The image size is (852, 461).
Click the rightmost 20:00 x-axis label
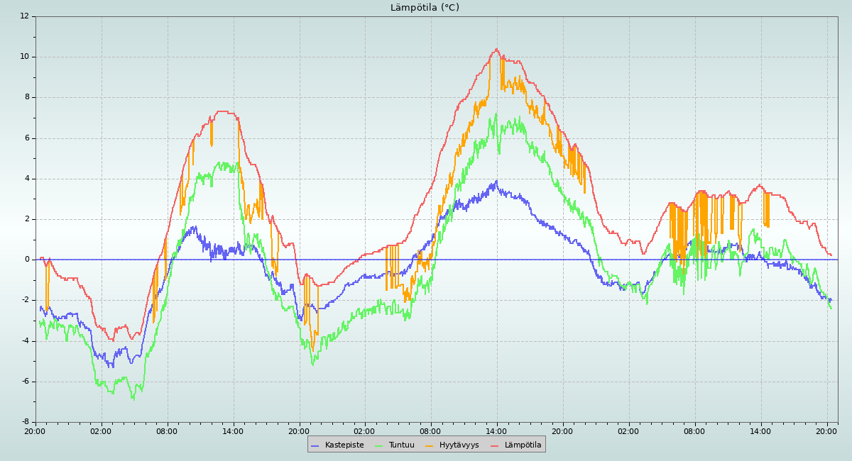[x=826, y=431]
